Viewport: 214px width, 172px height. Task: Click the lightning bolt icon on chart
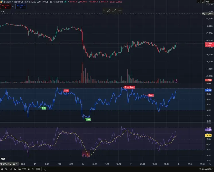click(176, 81)
